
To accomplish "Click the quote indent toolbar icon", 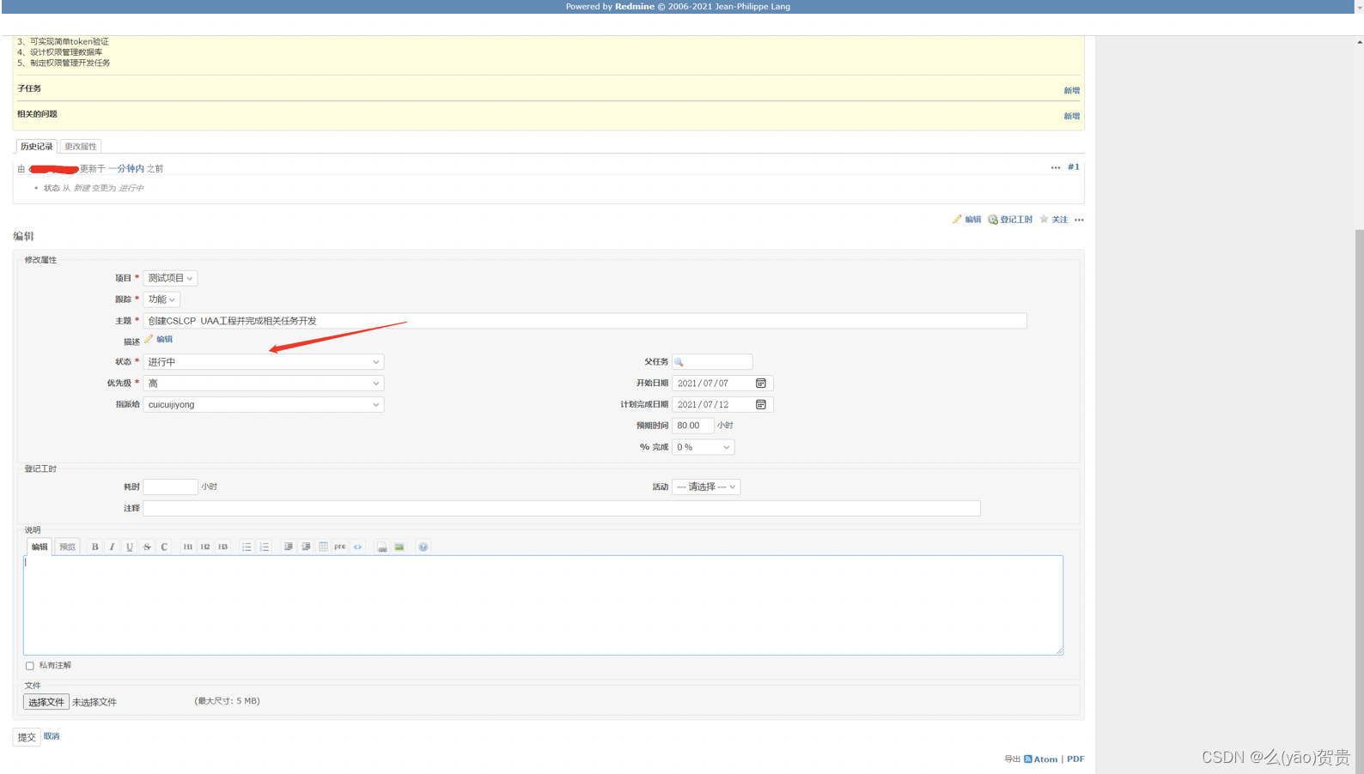I will [x=288, y=547].
